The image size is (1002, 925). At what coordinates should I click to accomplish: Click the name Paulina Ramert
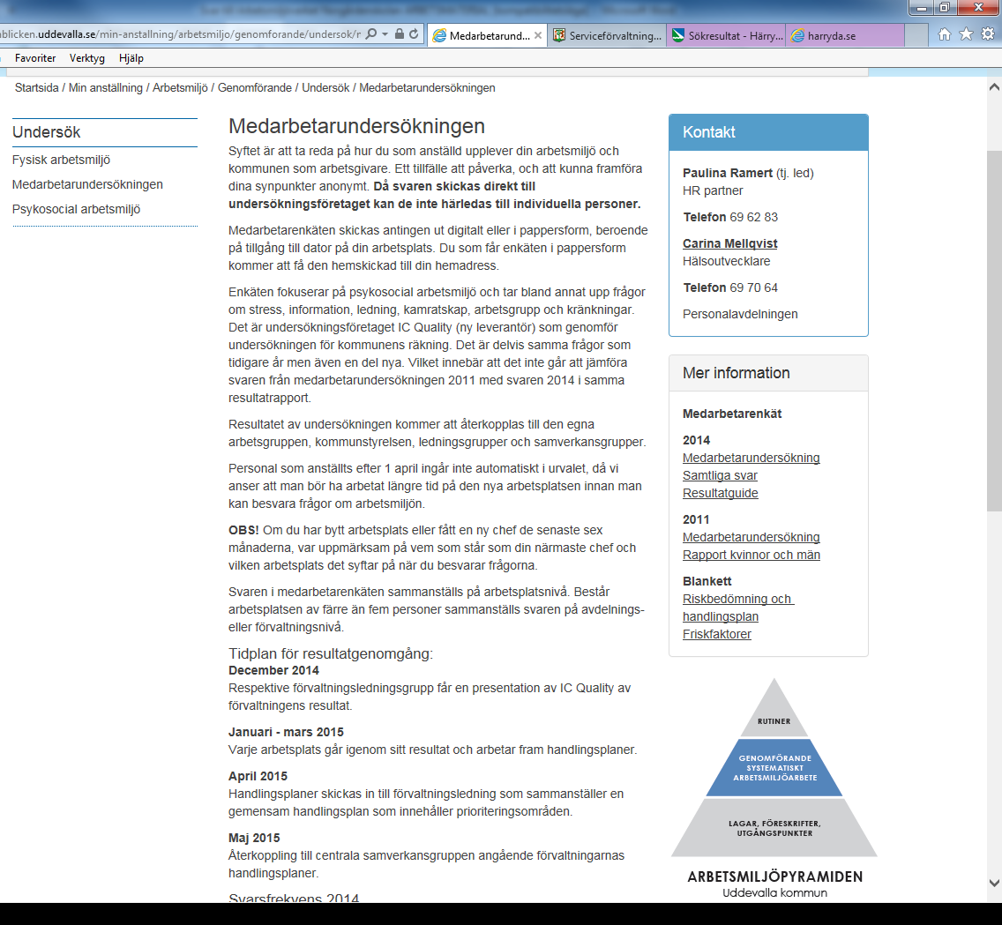point(727,173)
